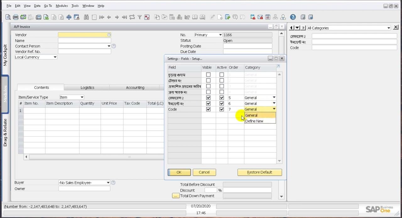This screenshot has height=218, width=402.
Task: Click the Base Document toolbar icon
Action: click(157, 17)
